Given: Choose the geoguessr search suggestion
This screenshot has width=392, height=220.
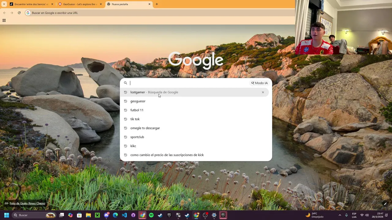Looking at the screenshot, I should click(194, 101).
